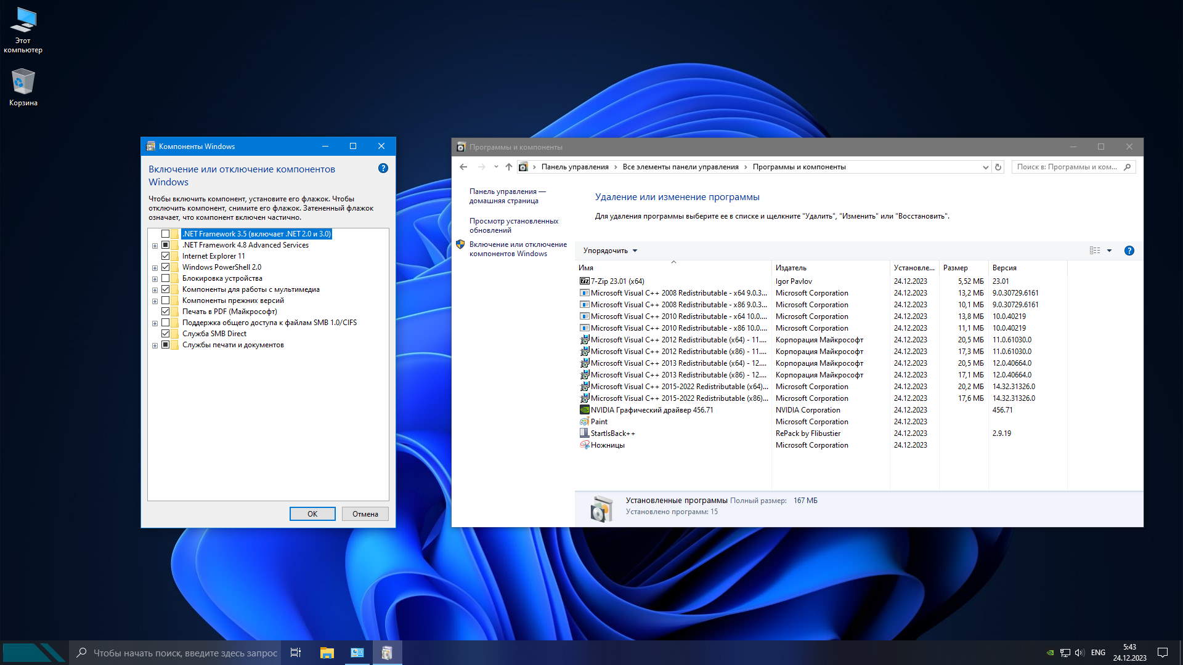This screenshot has width=1183, height=665.
Task: Click OK in Windows Components dialog
Action: tap(312, 514)
